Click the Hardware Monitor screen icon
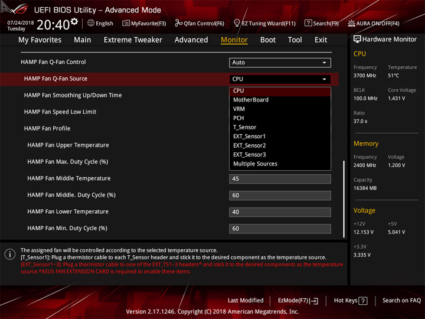 tap(357, 40)
